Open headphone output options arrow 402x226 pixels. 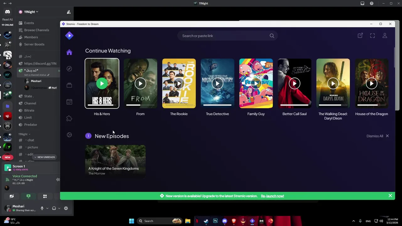click(59, 208)
